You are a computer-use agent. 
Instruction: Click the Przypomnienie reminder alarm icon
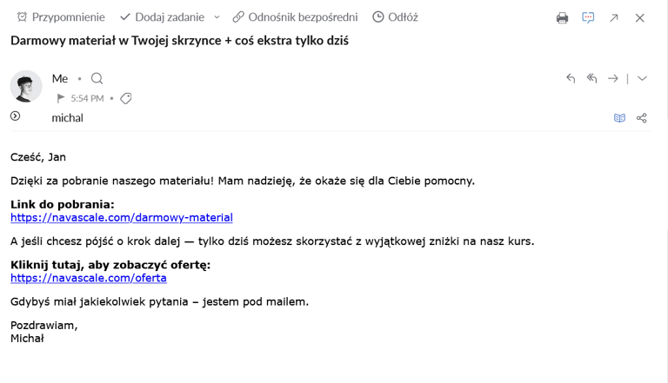pos(22,17)
